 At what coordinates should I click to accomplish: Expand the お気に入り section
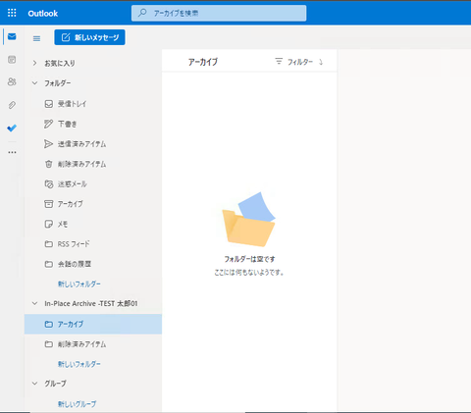click(x=34, y=63)
